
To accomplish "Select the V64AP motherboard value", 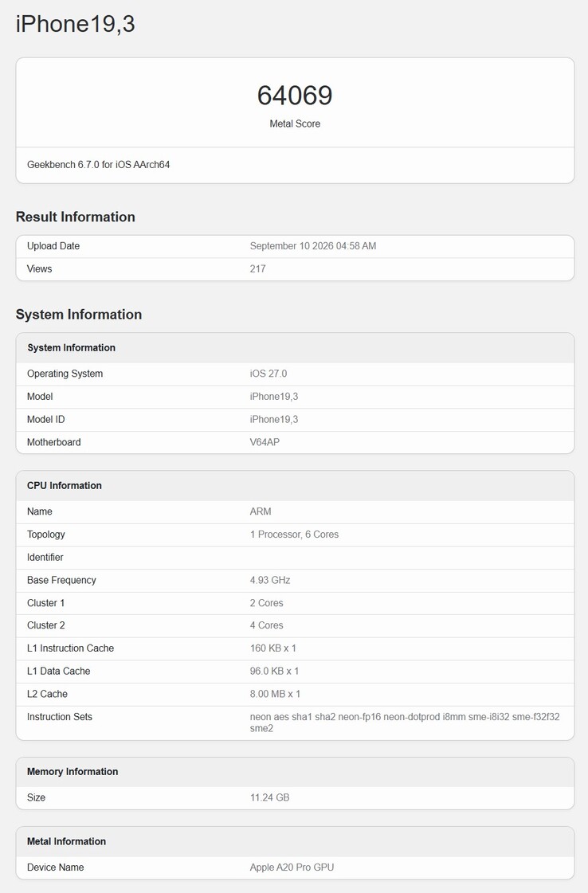I will [265, 442].
